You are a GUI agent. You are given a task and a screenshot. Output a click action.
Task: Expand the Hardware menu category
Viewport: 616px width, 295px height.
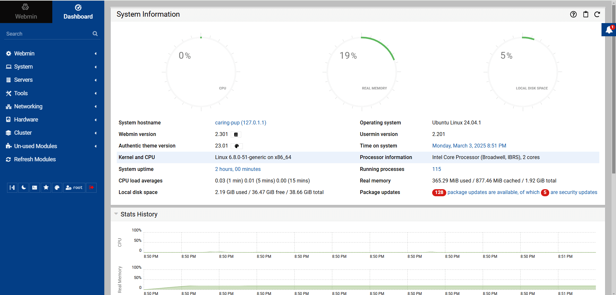click(26, 120)
